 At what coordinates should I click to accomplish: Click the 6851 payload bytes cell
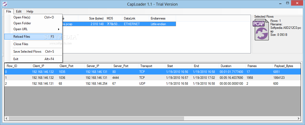click(x=277, y=72)
